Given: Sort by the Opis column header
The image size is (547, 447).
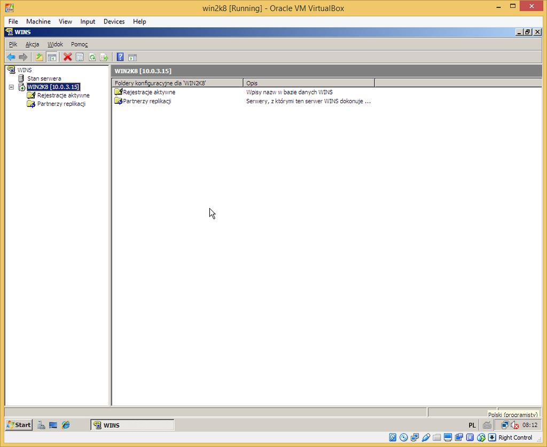Looking at the screenshot, I should (309, 83).
